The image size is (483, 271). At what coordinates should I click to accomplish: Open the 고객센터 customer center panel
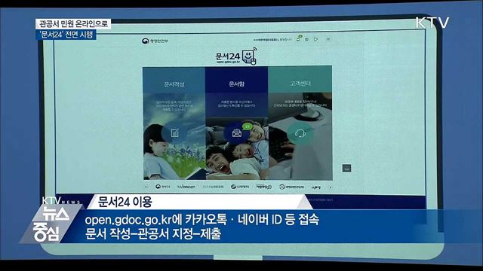coord(300,123)
